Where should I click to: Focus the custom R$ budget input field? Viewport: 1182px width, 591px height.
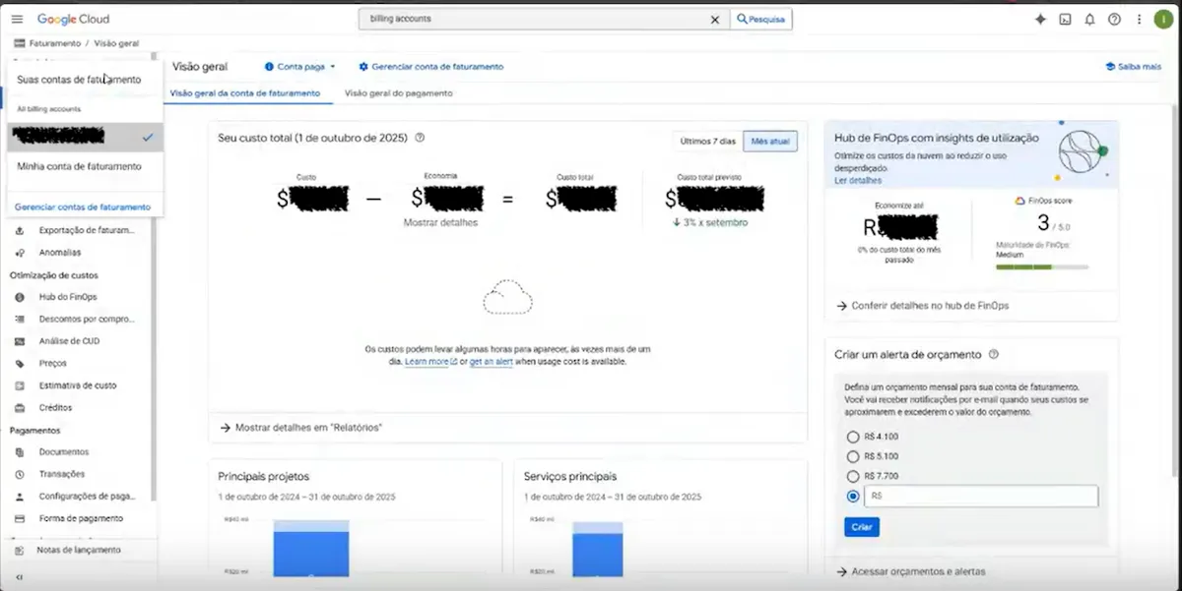(981, 497)
